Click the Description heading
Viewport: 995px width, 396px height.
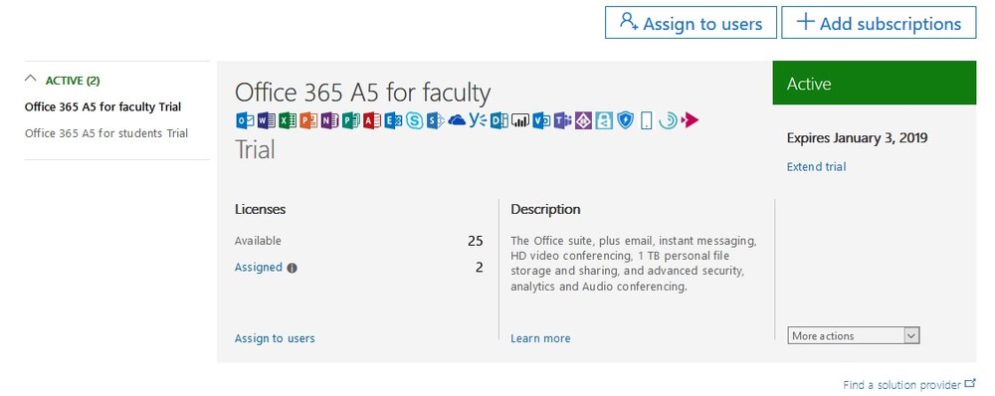click(x=545, y=209)
